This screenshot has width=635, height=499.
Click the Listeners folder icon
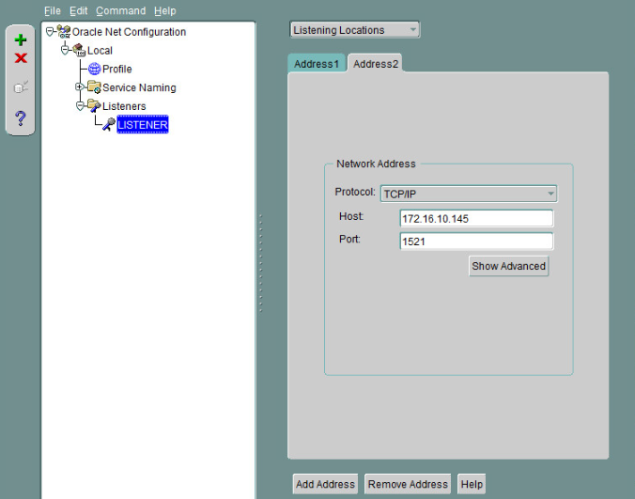click(94, 106)
